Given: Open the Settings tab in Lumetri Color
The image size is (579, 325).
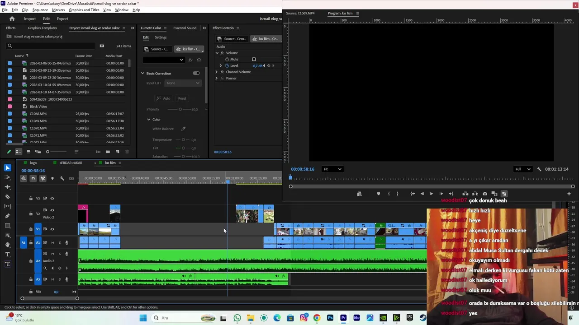Looking at the screenshot, I should click(x=161, y=37).
